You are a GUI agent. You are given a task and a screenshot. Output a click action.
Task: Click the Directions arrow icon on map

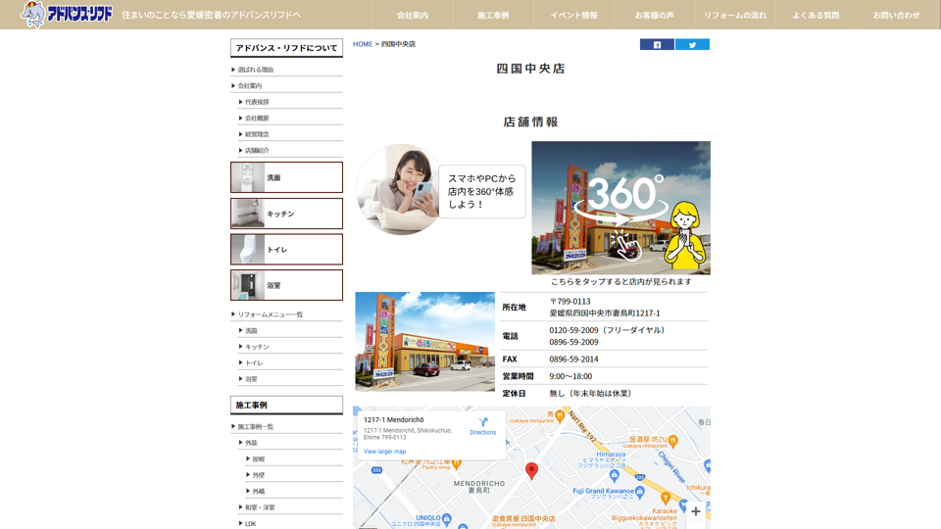(x=482, y=423)
